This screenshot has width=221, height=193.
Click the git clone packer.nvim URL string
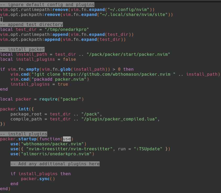pyautogui.click(x=104, y=74)
